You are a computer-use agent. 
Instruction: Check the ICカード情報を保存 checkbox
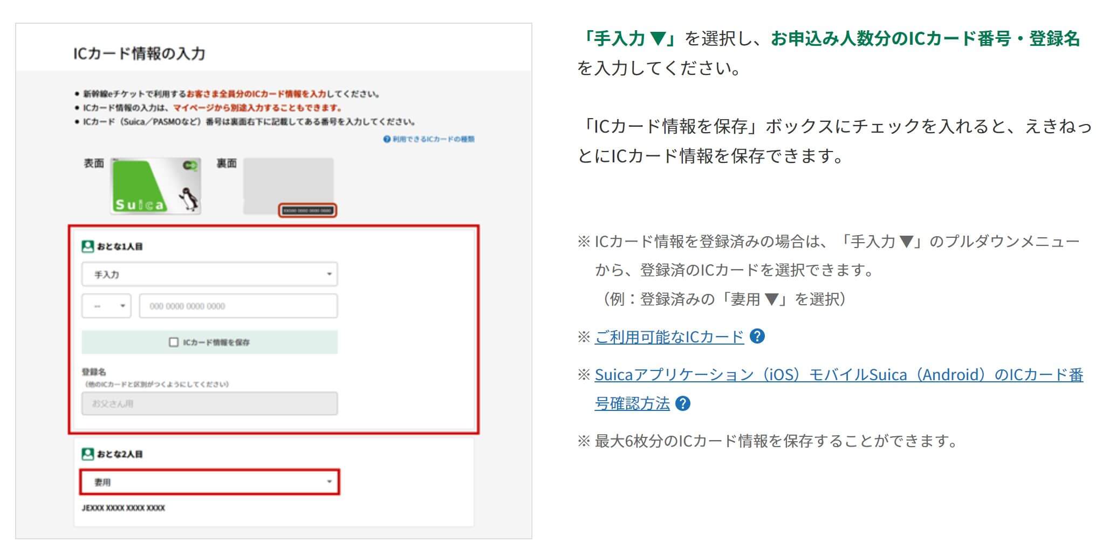click(174, 342)
